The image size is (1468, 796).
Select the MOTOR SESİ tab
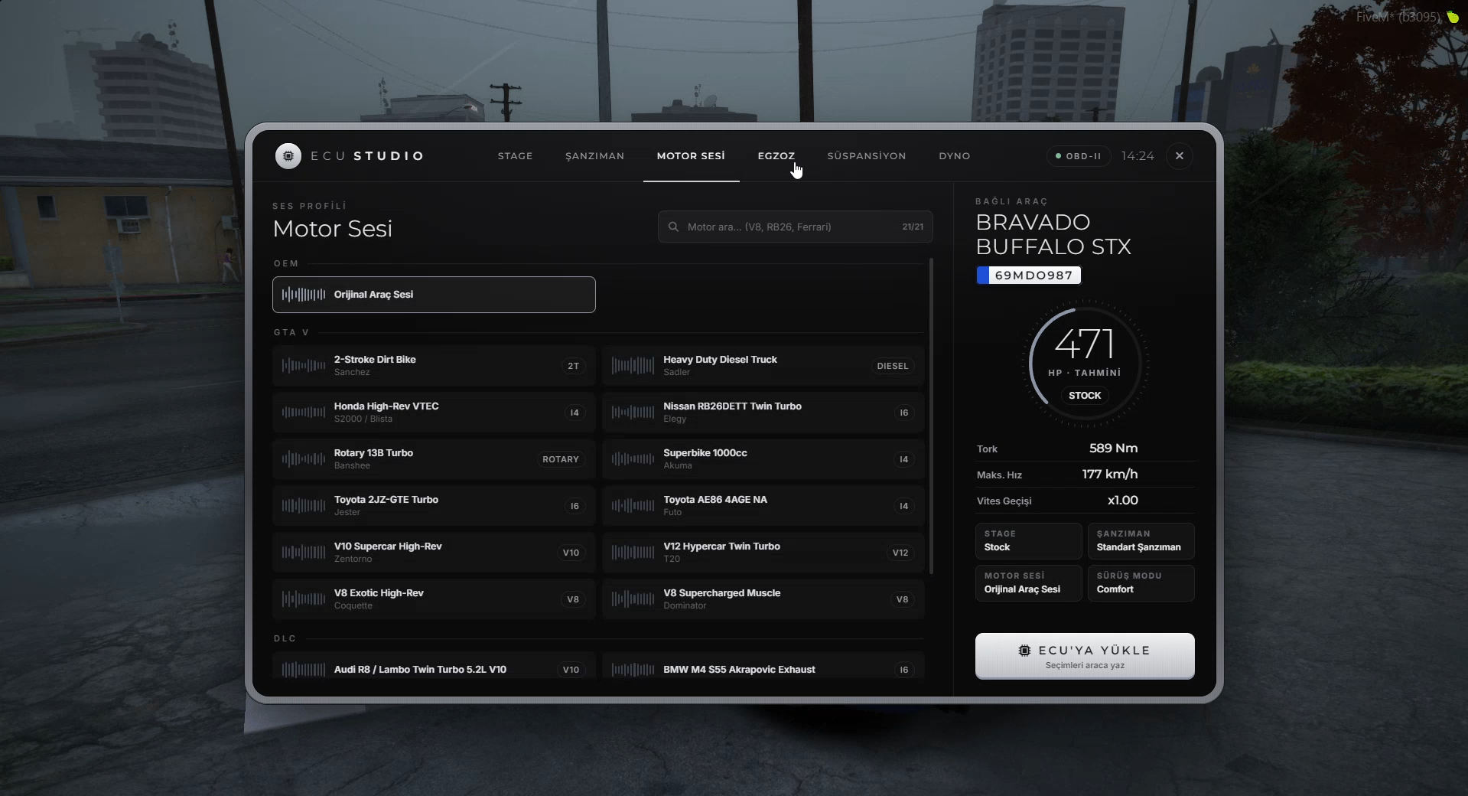(x=691, y=155)
